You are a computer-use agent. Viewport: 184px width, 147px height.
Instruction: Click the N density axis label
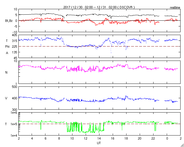click(6, 72)
